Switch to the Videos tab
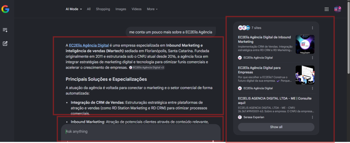Viewport: 350px width, 143px height. coord(136,9)
